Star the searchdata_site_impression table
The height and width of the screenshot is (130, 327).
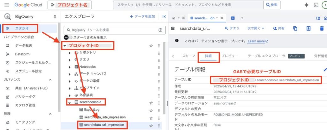coord(151,118)
